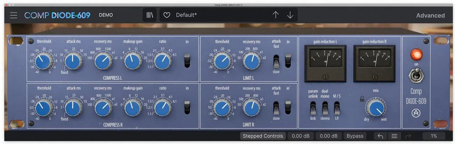Open the hamburger main menu
Screen dimensions: 455x144
[x=14, y=15]
